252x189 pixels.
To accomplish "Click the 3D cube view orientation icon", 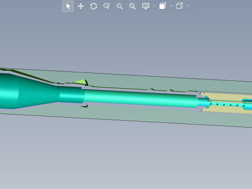I will pos(180,6).
